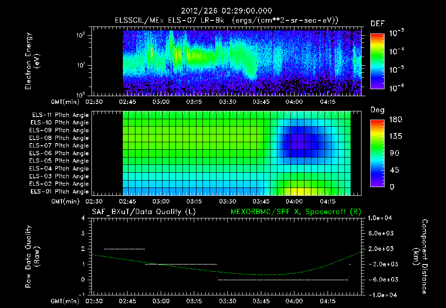Image resolution: width=446 pixels, height=308 pixels.
Task: Click the 03:45 time tick under bottom plot
Action: (261, 301)
